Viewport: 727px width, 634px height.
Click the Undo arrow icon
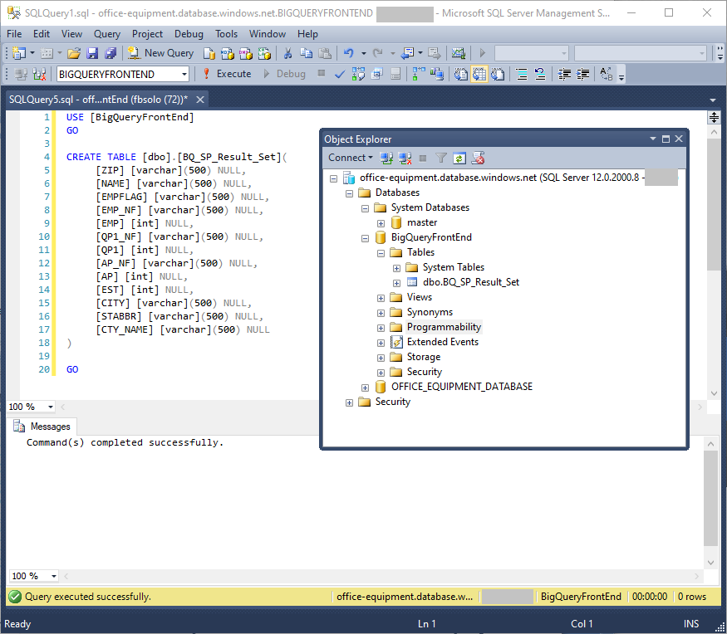click(349, 53)
